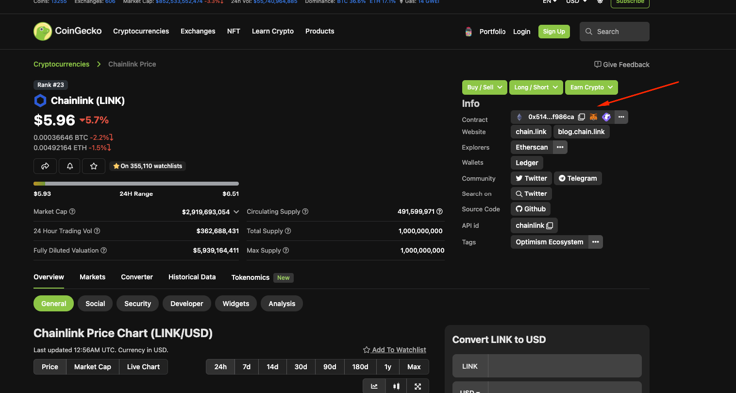736x393 pixels.
Task: Select the 24h time range
Action: click(220, 367)
